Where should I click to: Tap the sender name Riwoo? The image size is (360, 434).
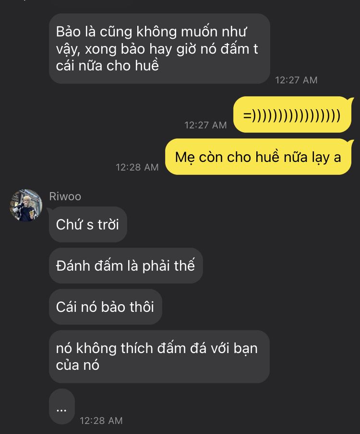pyautogui.click(x=65, y=196)
